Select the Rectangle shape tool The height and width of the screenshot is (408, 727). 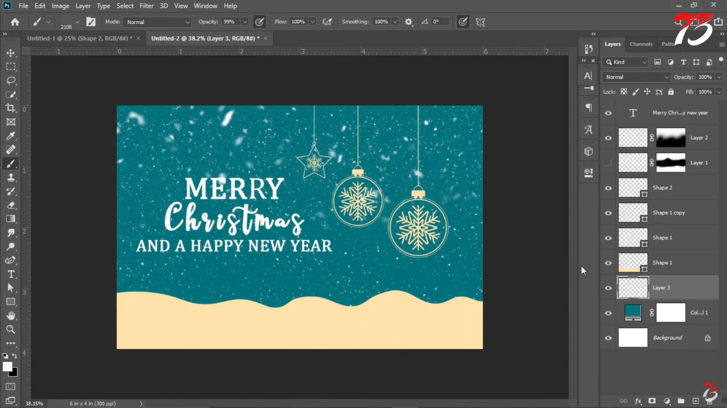coord(11,301)
